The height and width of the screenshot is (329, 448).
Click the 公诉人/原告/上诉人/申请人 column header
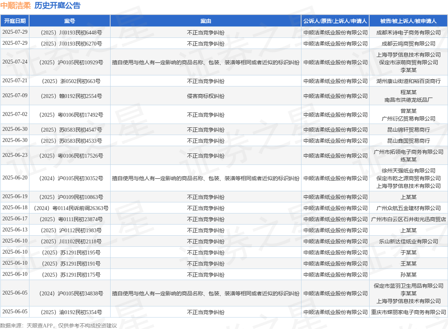pyautogui.click(x=335, y=21)
